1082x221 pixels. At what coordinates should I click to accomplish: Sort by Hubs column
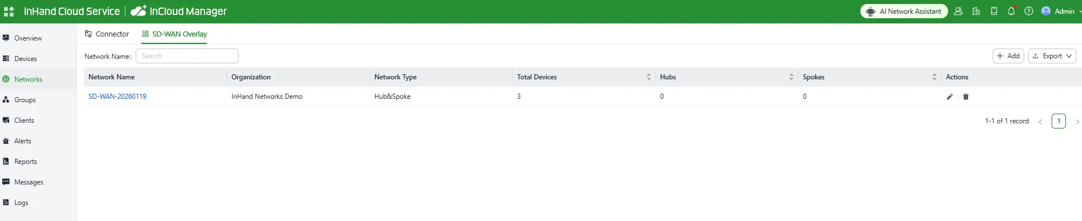coord(791,77)
